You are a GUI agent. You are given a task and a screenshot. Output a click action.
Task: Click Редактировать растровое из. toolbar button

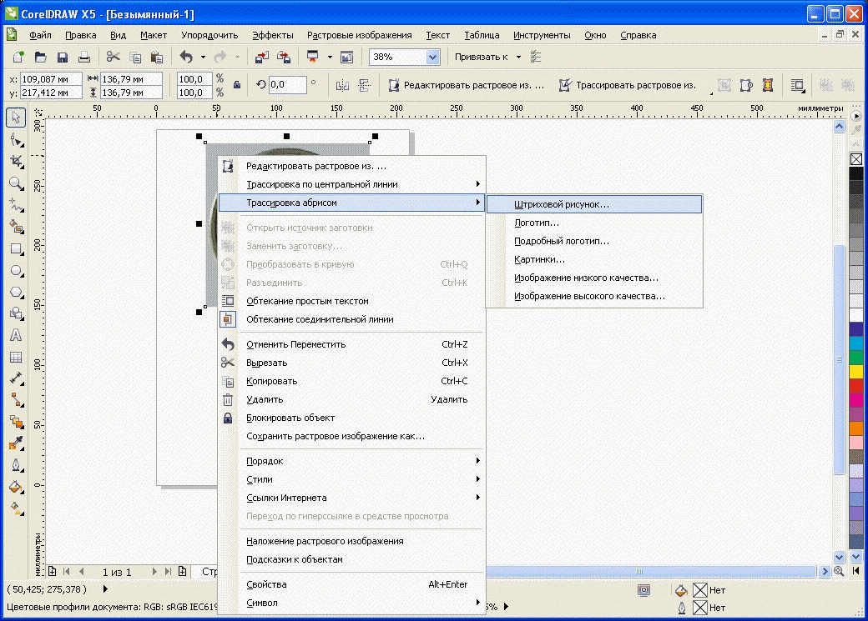(466, 85)
